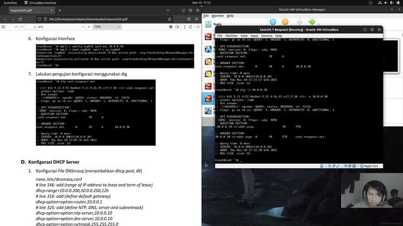
Task: Open the Firefox hamburger menu
Action: tap(196, 19)
